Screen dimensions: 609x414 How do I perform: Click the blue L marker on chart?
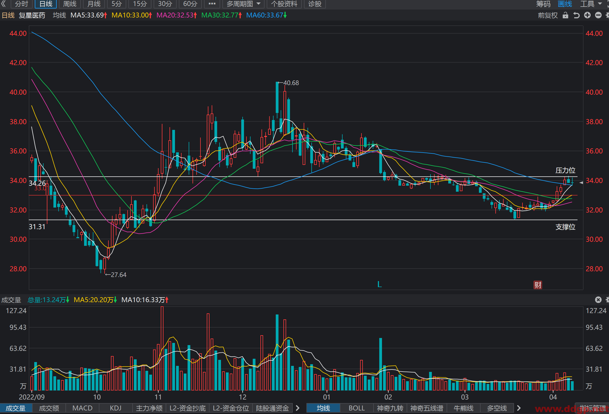pyautogui.click(x=380, y=284)
